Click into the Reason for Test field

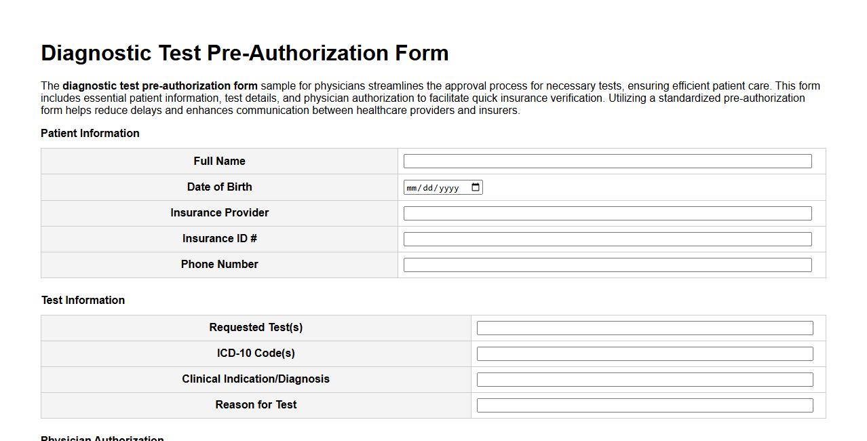644,404
